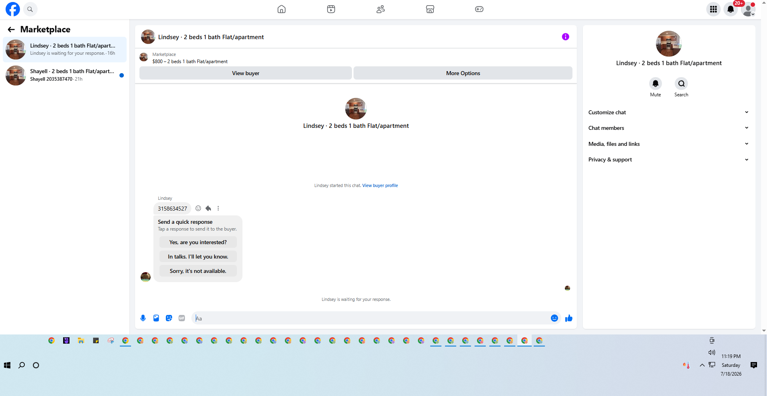Open the Shayell conversation in the chat list
Screen dimensions: 767x396
pos(65,75)
